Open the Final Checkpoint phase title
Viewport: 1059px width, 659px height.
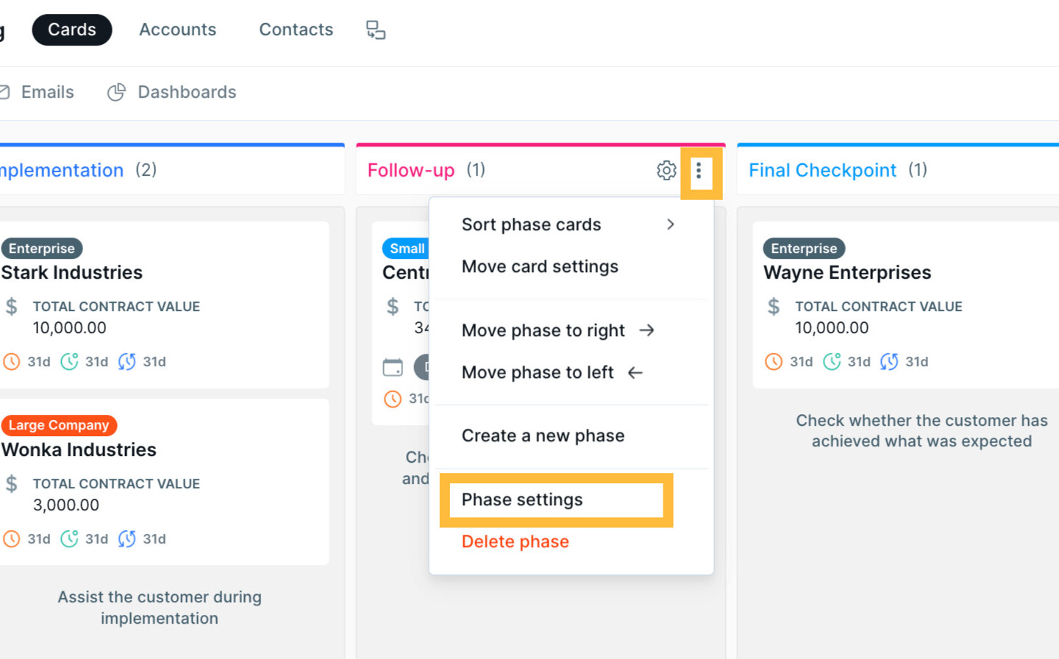pos(822,171)
